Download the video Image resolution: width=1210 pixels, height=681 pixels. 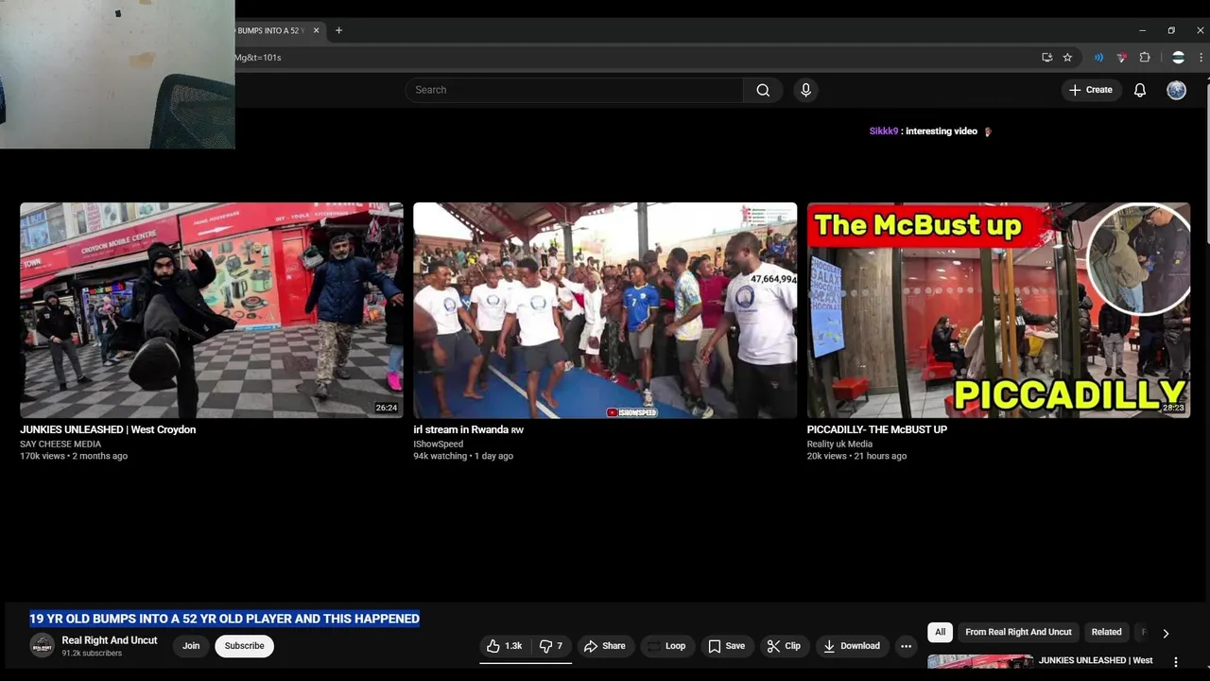(x=852, y=646)
